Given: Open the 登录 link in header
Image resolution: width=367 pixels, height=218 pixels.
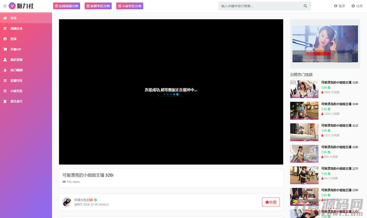Looking at the screenshot, I should [x=340, y=6].
